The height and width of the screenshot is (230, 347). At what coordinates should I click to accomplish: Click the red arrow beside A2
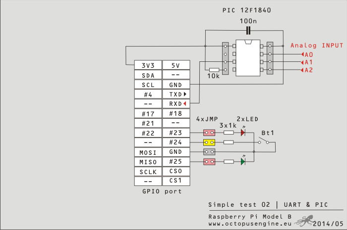(x=302, y=70)
